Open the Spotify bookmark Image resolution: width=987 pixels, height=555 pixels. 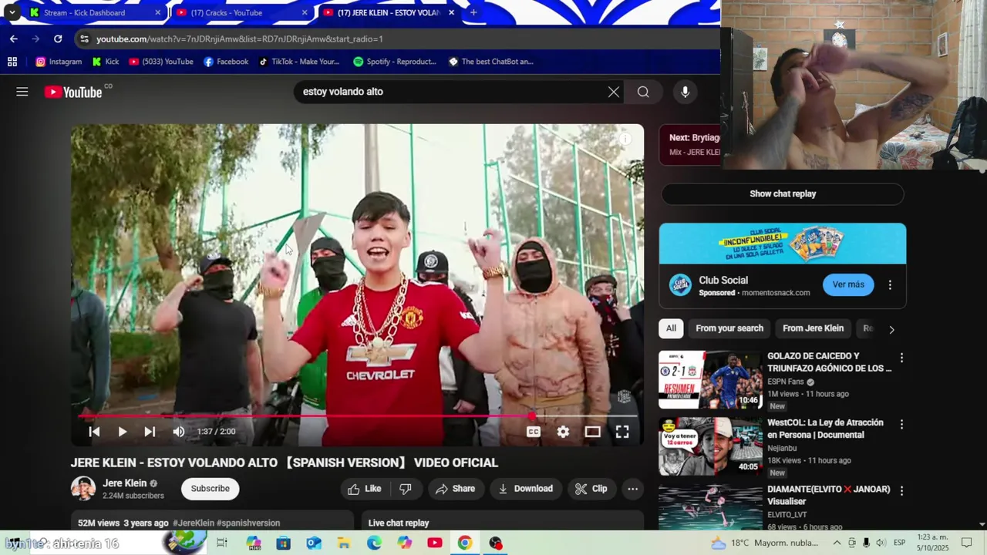tap(394, 62)
